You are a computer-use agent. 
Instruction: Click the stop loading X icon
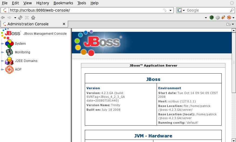27,18
